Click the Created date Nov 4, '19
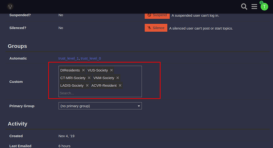The height and width of the screenshot is (148, 273). 66,136
